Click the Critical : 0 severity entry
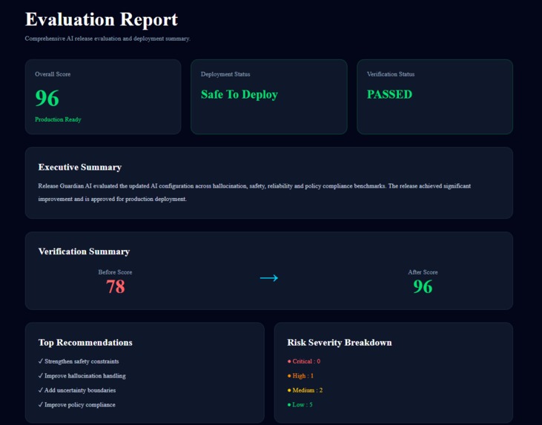This screenshot has height=425, width=542. point(304,361)
